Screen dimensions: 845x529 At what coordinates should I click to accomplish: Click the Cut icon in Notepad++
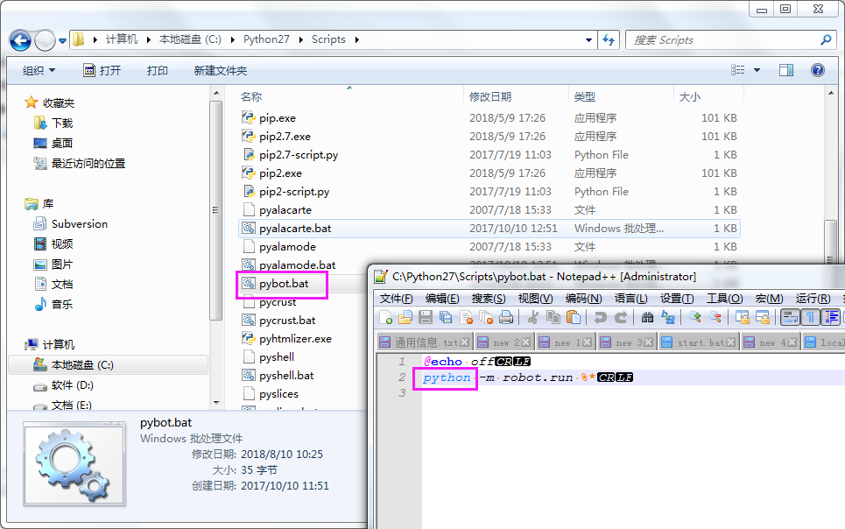tap(533, 319)
